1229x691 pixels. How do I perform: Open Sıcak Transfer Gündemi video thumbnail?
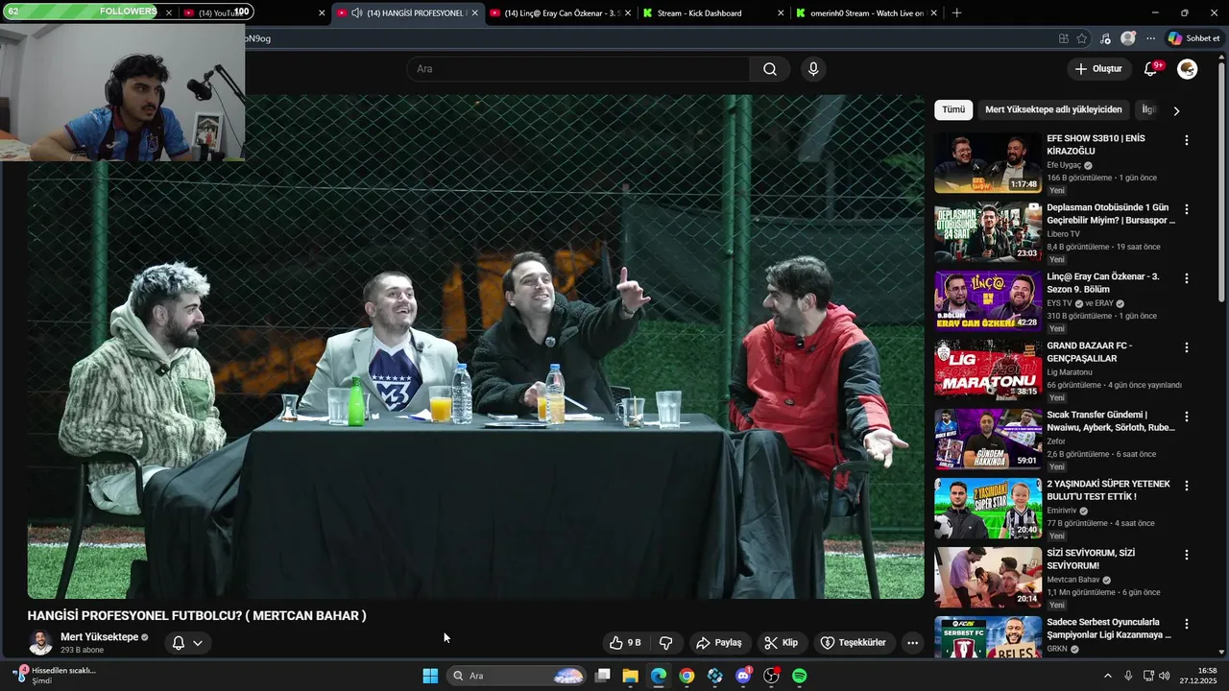click(x=988, y=440)
